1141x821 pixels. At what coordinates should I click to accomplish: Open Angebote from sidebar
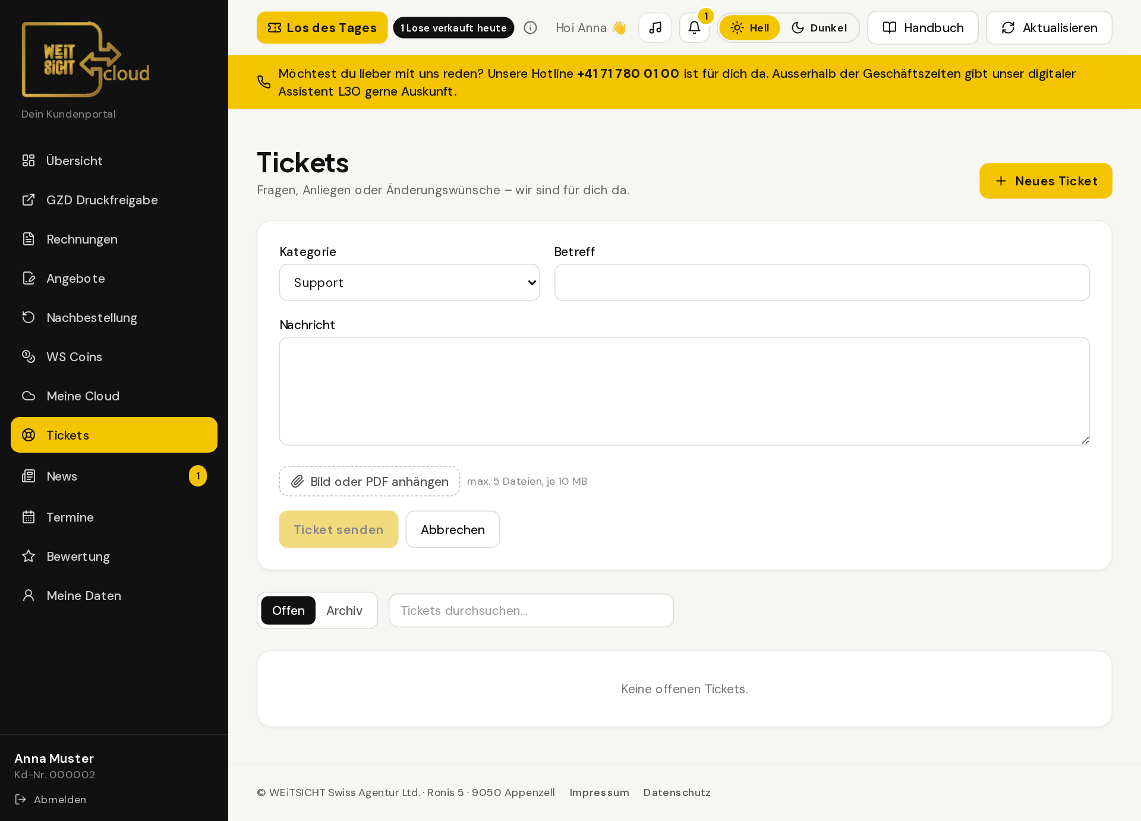[x=114, y=278]
